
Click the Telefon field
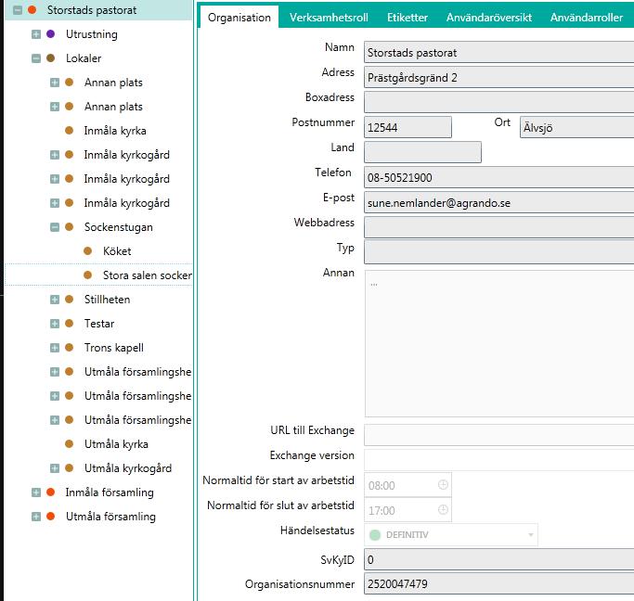pos(499,177)
